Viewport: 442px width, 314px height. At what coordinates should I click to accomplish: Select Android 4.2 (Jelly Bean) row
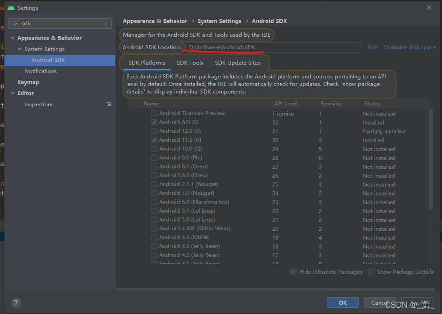278,255
